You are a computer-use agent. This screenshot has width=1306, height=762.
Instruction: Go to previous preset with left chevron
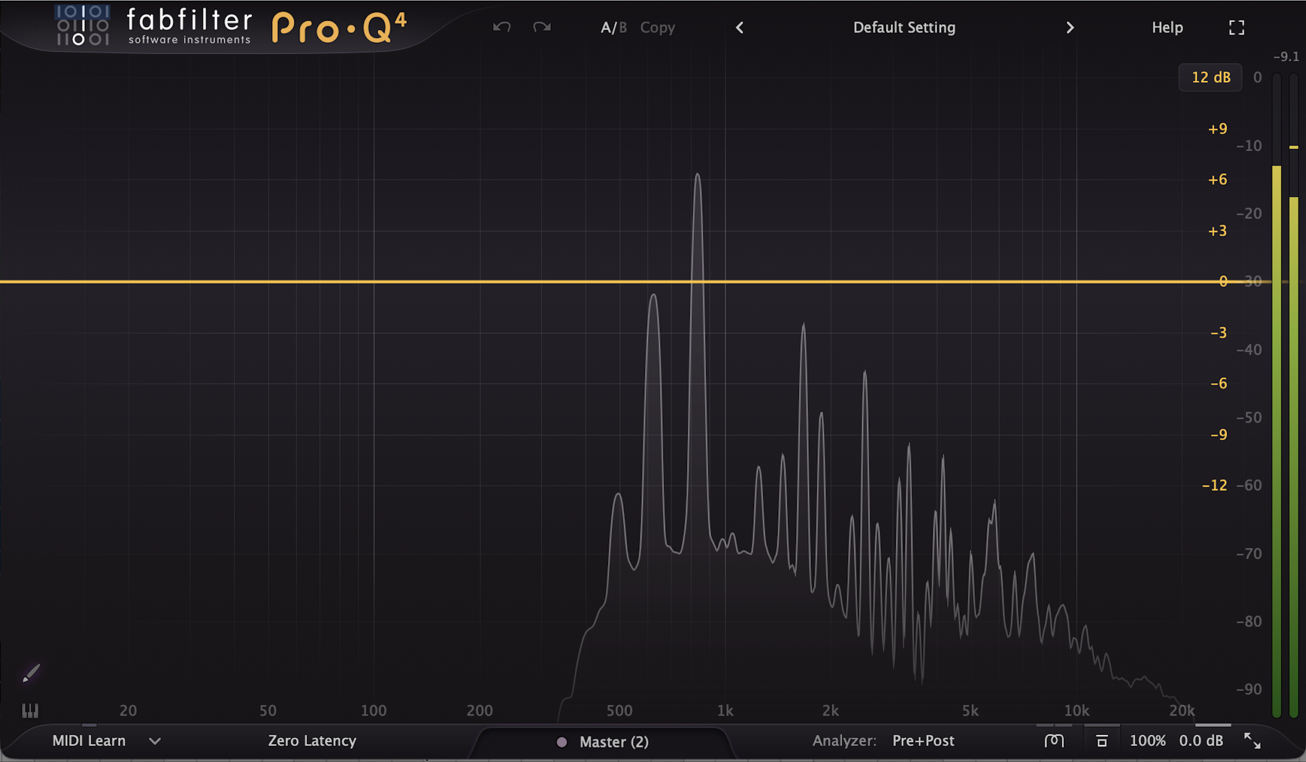point(740,28)
